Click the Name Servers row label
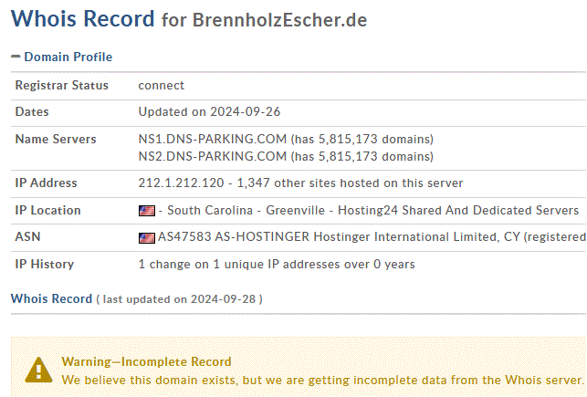Image resolution: width=587 pixels, height=397 pixels. 56,140
